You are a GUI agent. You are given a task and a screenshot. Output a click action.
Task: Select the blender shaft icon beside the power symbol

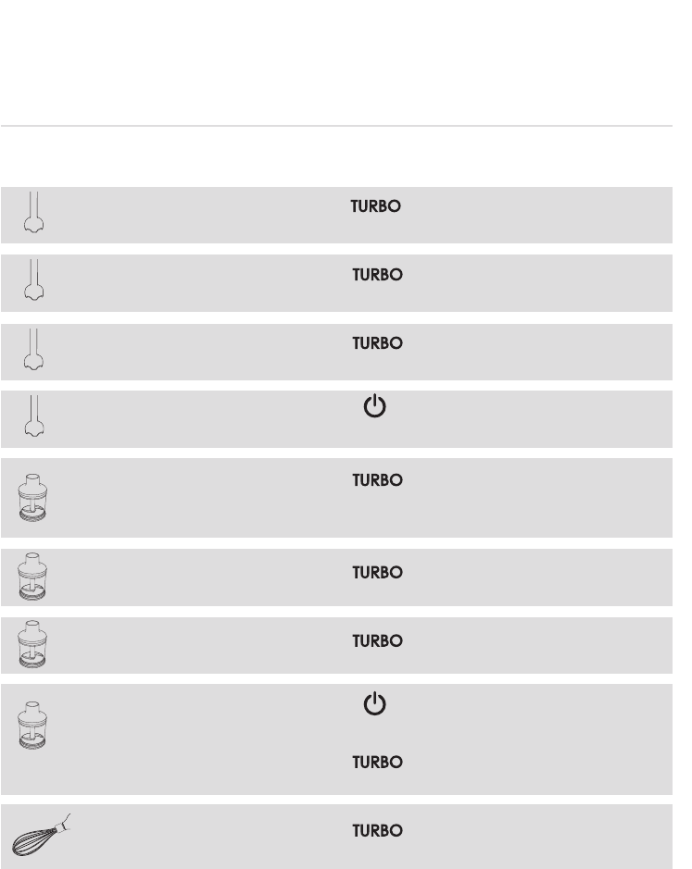35,416
